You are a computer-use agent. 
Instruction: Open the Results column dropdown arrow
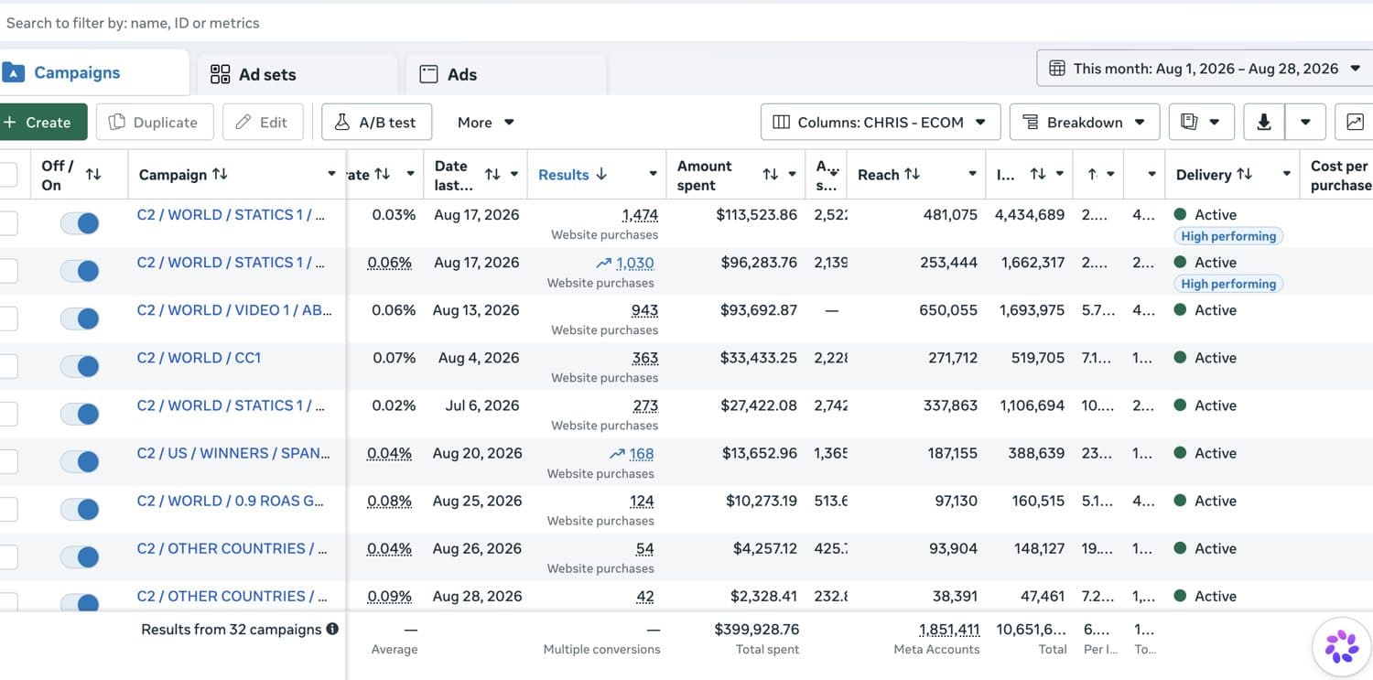(x=653, y=174)
